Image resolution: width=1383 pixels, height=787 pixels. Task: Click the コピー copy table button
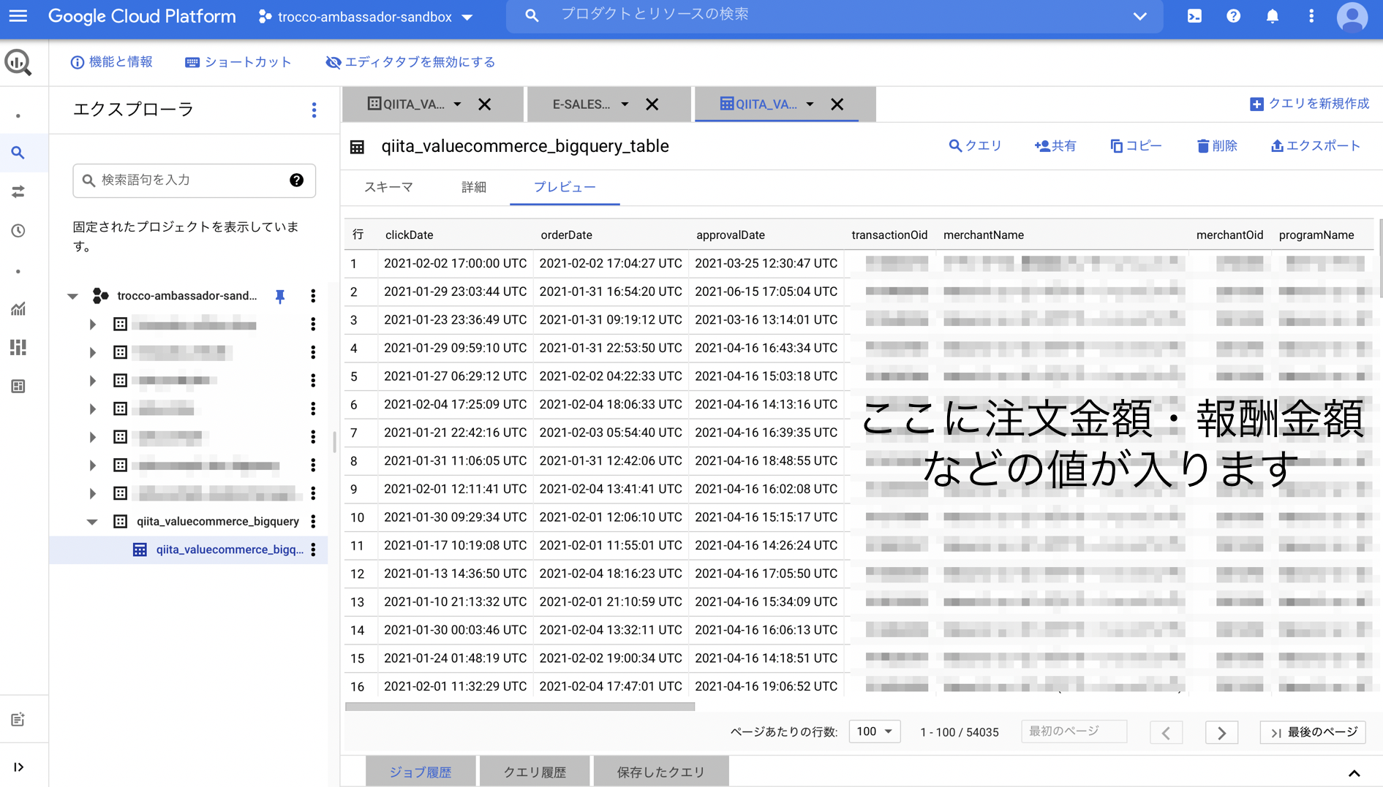1136,146
